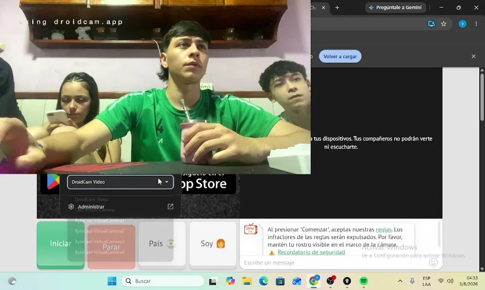Click the OmeTV logo in chat
This screenshot has width=485, height=290.
coord(251,229)
